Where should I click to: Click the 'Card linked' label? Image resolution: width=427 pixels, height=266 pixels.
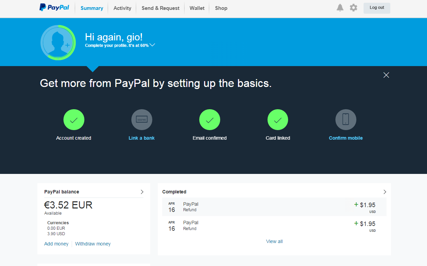(x=278, y=138)
